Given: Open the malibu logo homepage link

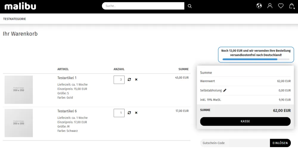Looking at the screenshot, I should (20, 6).
